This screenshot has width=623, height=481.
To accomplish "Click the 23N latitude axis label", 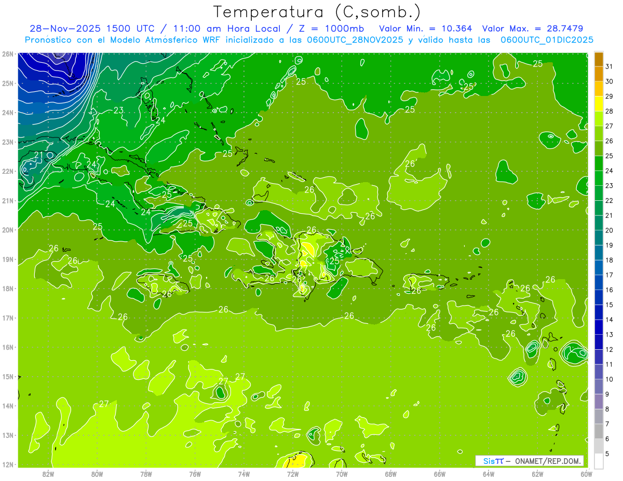I will (x=8, y=142).
